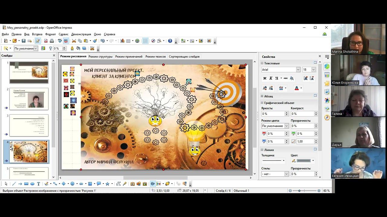Screen dimensions: 387x217
Task: Select the Text tool in drawing toolbar
Action: pos(38,184)
